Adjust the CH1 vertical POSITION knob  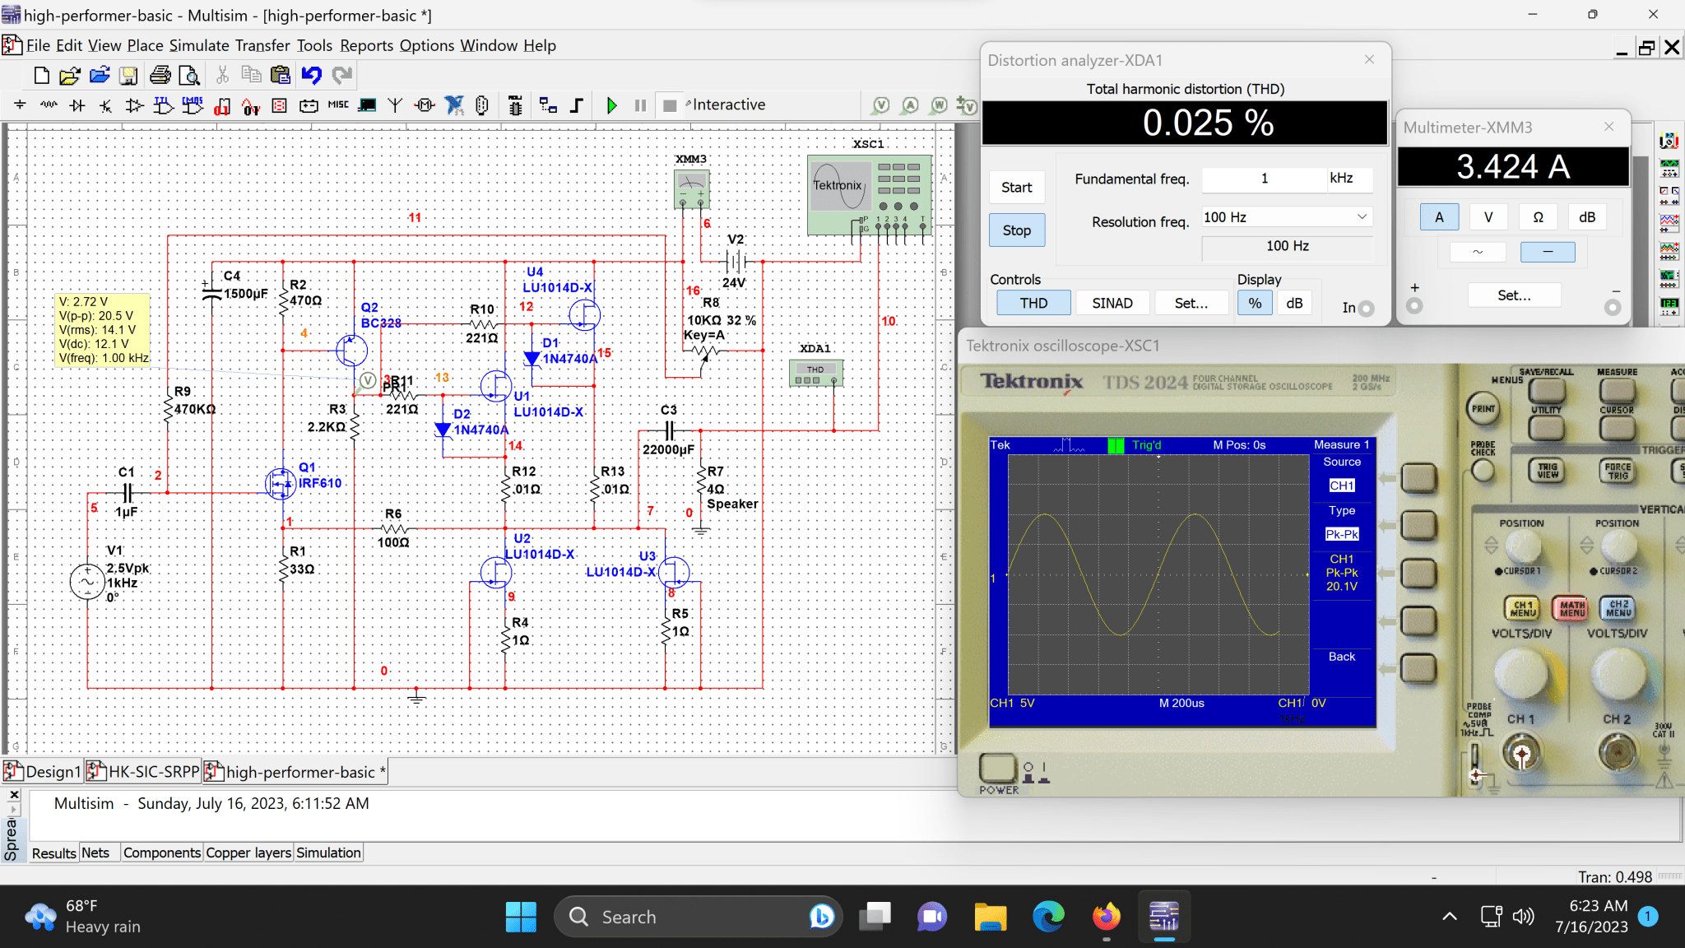click(1522, 546)
